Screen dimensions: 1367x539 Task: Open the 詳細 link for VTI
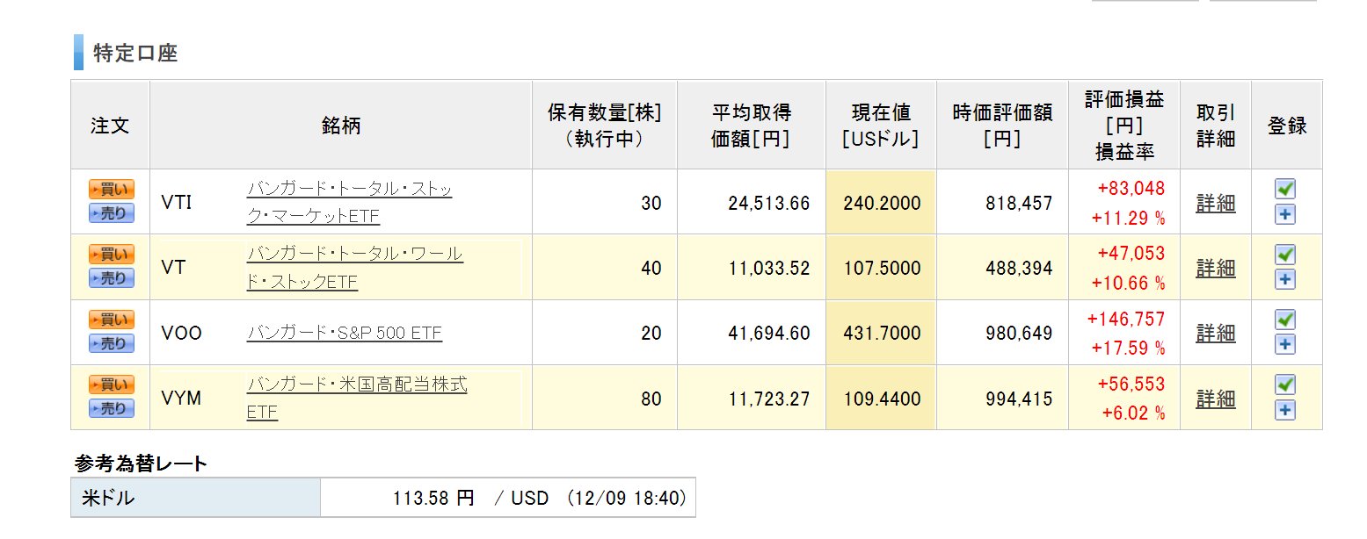pyautogui.click(x=1215, y=204)
